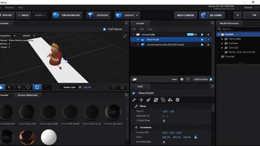The height and width of the screenshot is (146, 260).
Task: Open the Environment settings globe button
Action: pyautogui.click(x=67, y=15)
